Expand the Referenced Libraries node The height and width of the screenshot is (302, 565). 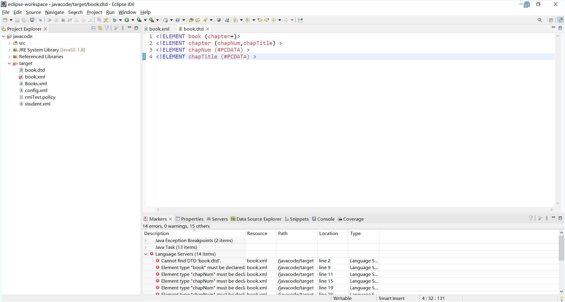(x=9, y=57)
